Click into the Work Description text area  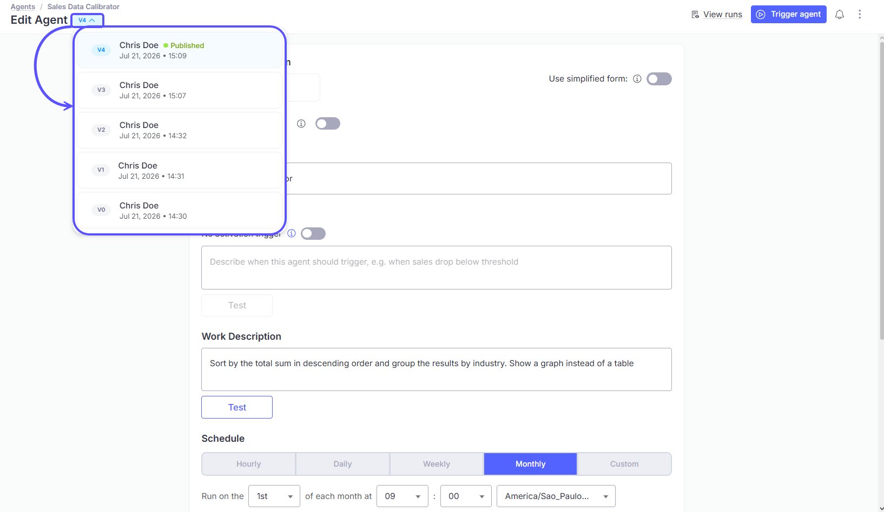(437, 369)
